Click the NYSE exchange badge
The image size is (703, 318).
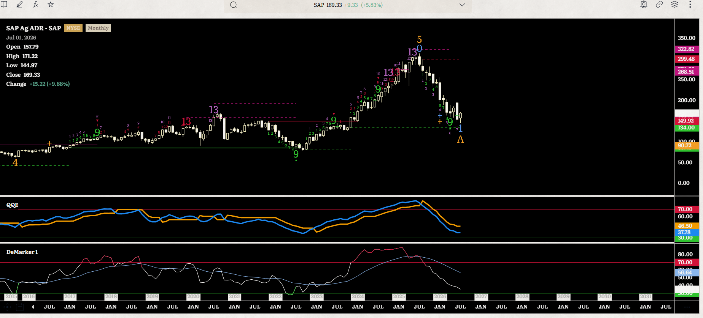73,28
